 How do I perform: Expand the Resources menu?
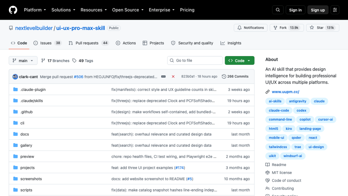coord(94,10)
